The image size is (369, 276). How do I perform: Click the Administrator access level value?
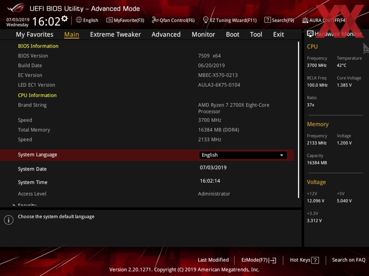tap(214, 194)
